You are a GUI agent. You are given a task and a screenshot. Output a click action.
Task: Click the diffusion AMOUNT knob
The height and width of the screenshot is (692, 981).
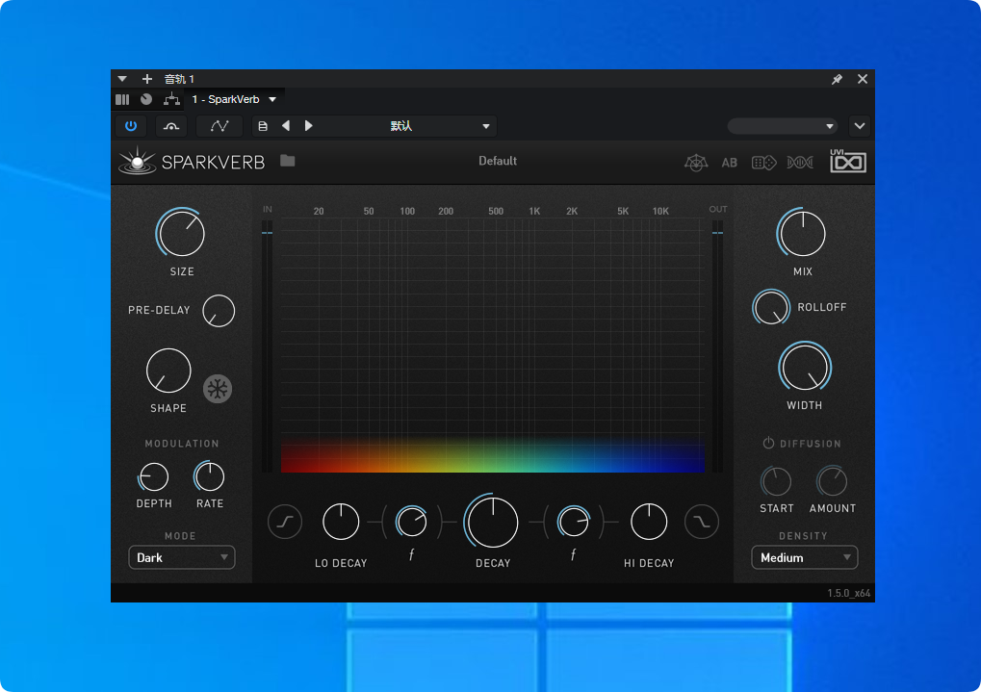point(832,482)
